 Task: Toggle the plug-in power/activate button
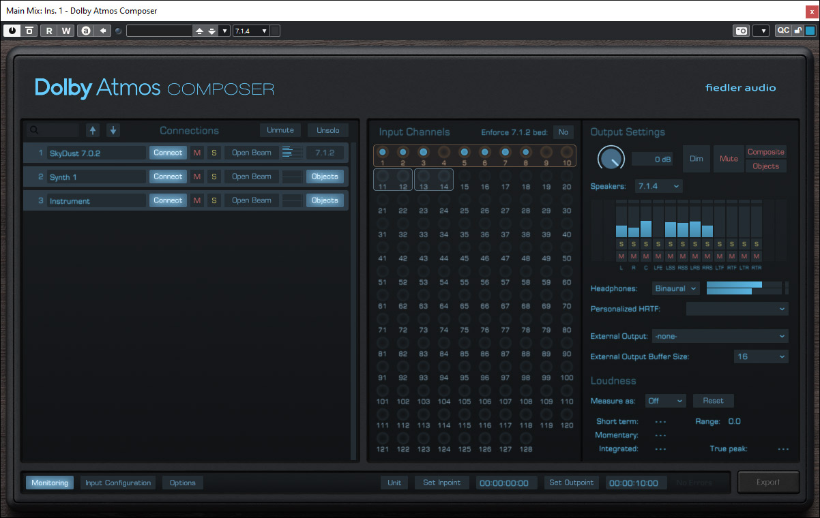tap(12, 31)
